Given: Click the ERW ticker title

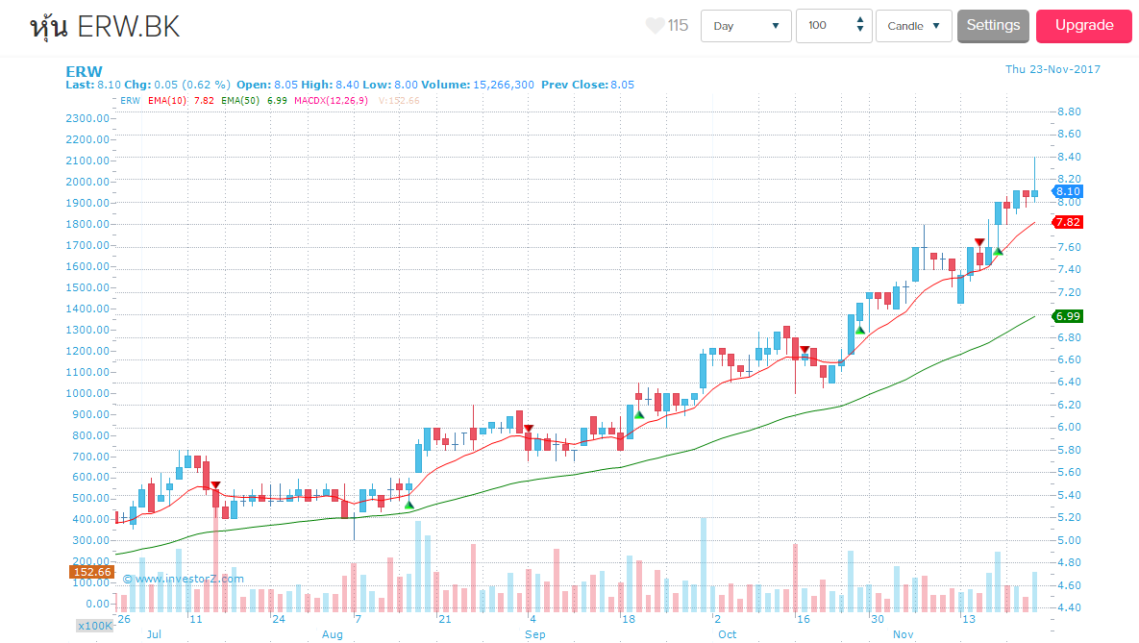Looking at the screenshot, I should click(x=84, y=71).
